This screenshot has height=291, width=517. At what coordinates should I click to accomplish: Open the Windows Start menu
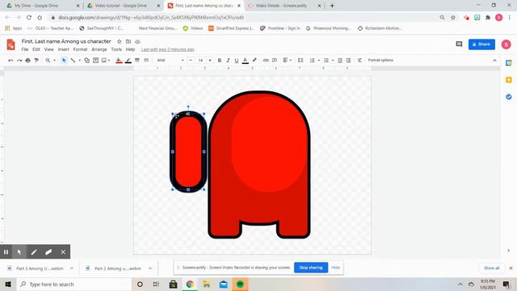click(8, 284)
